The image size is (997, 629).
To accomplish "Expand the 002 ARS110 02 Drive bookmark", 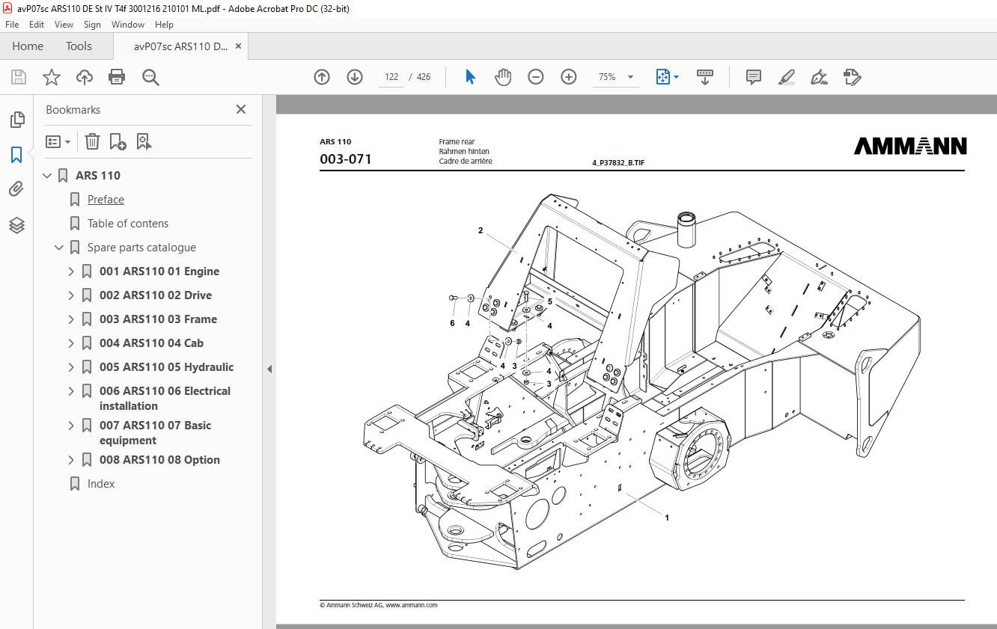I will point(72,295).
